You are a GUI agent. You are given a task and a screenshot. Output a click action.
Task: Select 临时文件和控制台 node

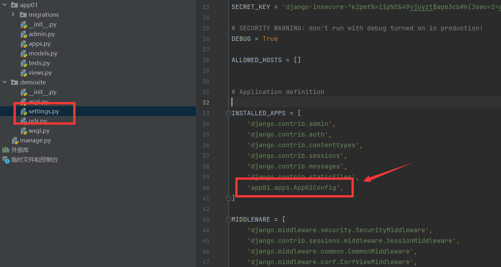click(35, 159)
